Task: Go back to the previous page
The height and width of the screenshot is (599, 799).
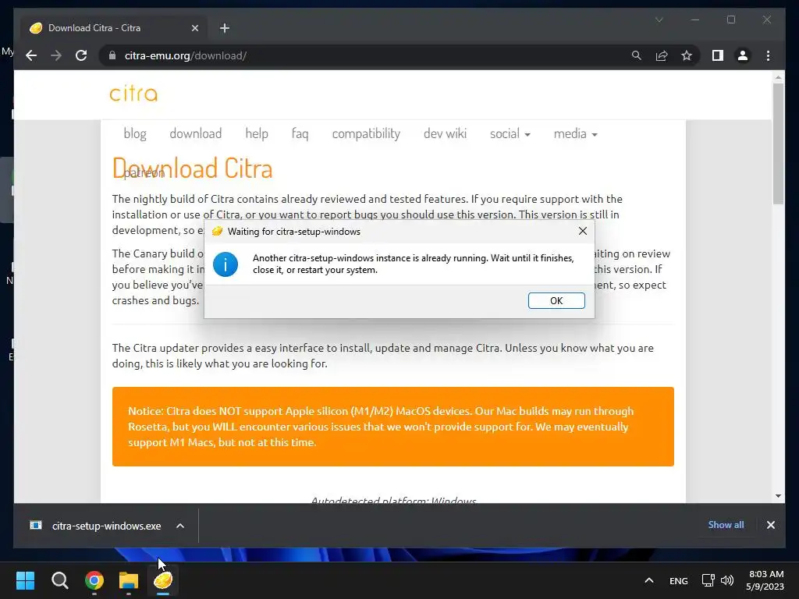Action: point(31,55)
